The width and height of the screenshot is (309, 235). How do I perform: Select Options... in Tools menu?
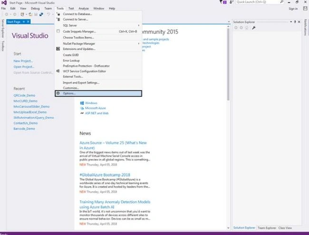coord(98,94)
